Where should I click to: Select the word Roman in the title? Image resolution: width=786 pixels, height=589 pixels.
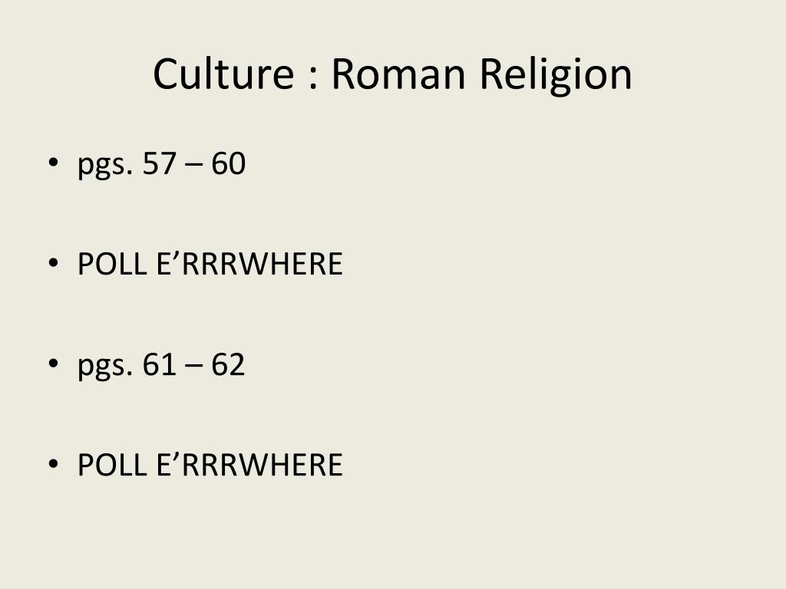pos(398,73)
